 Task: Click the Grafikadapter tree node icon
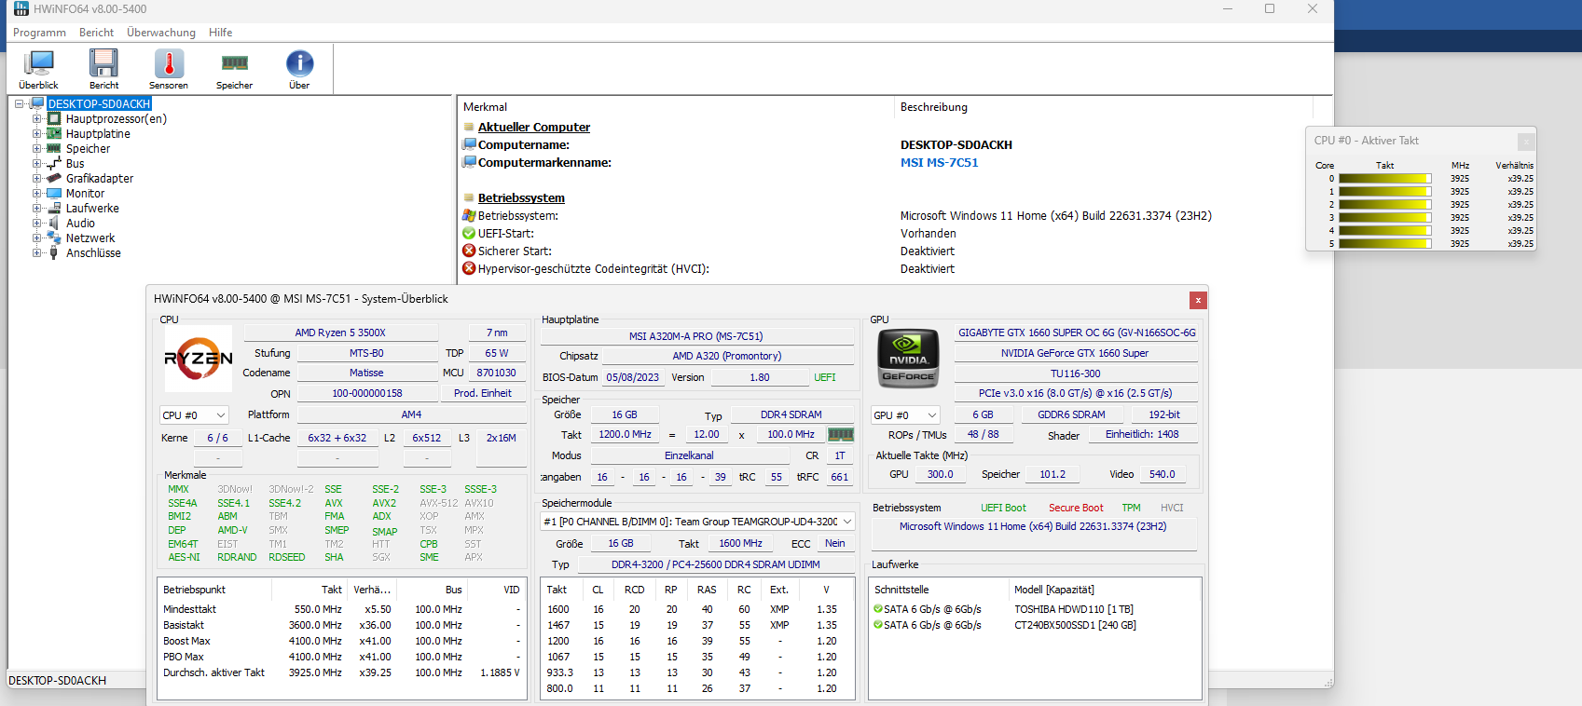pos(54,179)
